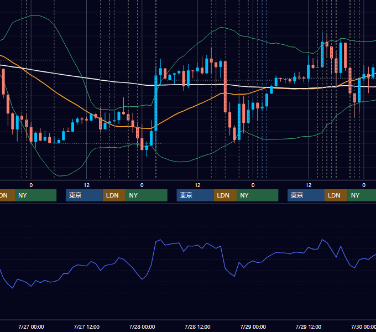The image size is (376, 332).
Task: Select the 東京 session bar on 7/27
Action: 84,195
